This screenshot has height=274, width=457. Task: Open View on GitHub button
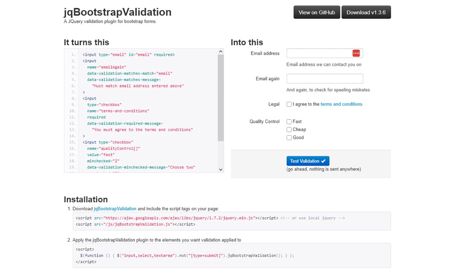point(317,12)
